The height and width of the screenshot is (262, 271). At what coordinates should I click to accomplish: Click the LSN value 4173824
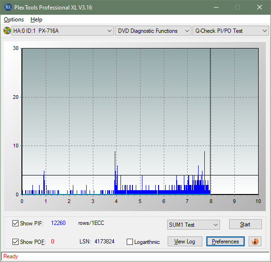click(x=104, y=241)
